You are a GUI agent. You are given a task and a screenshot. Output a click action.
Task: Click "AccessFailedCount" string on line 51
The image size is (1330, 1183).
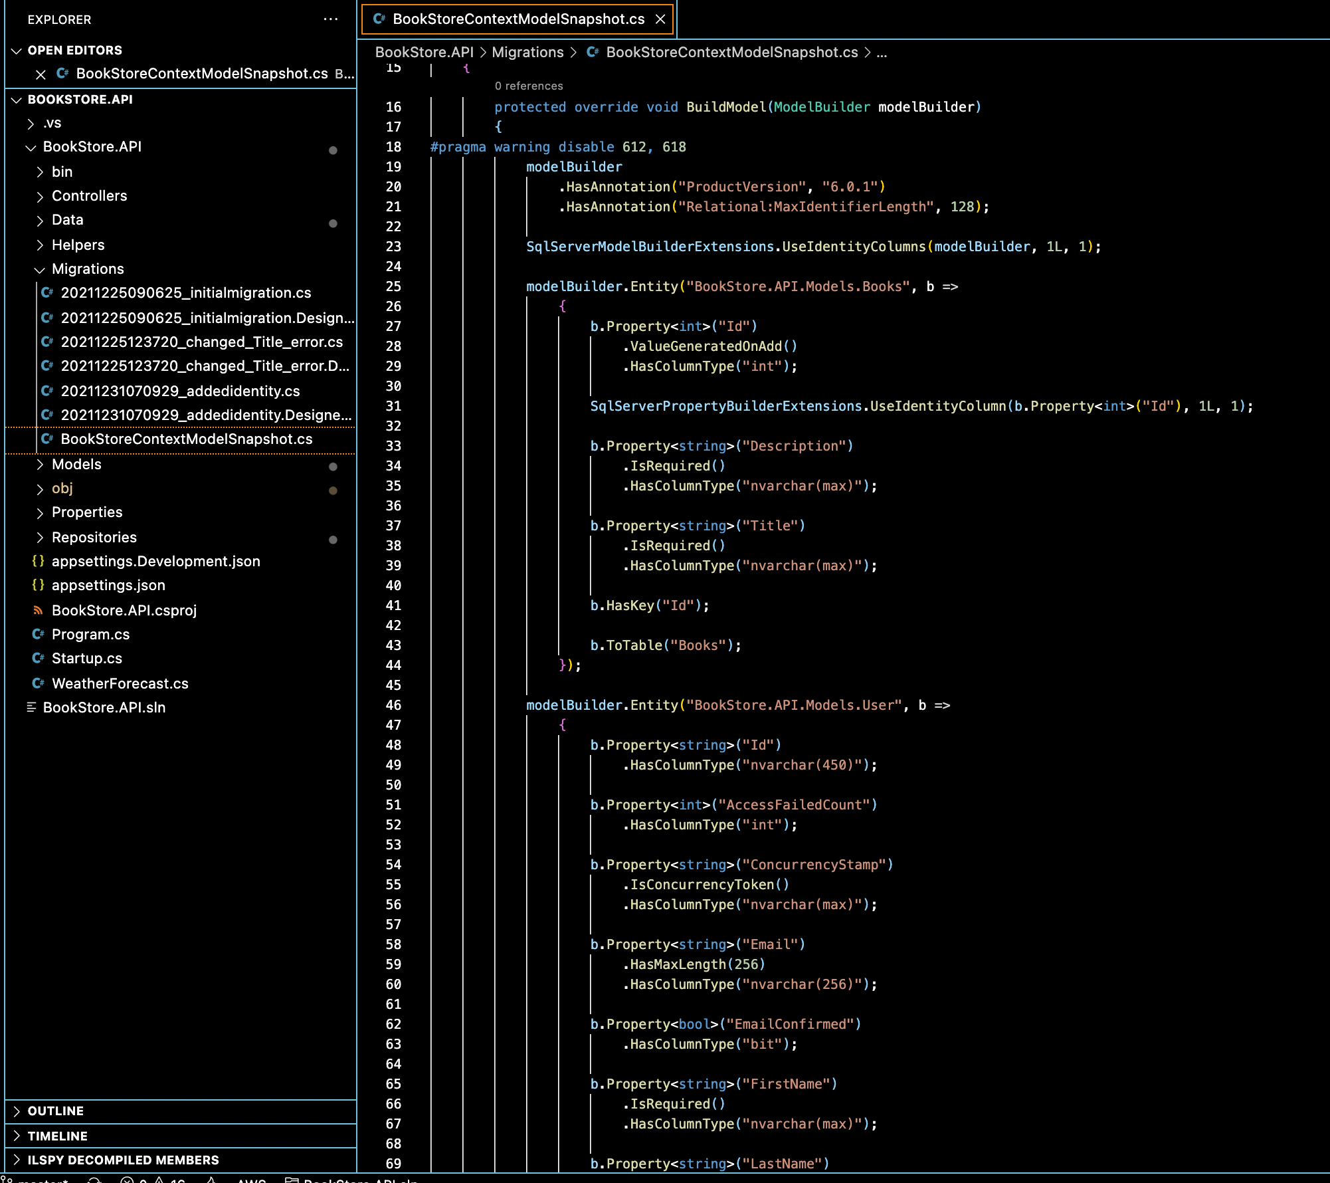click(794, 805)
